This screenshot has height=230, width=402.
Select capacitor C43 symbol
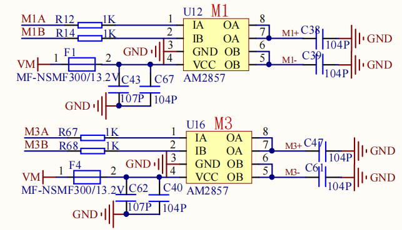click(118, 90)
